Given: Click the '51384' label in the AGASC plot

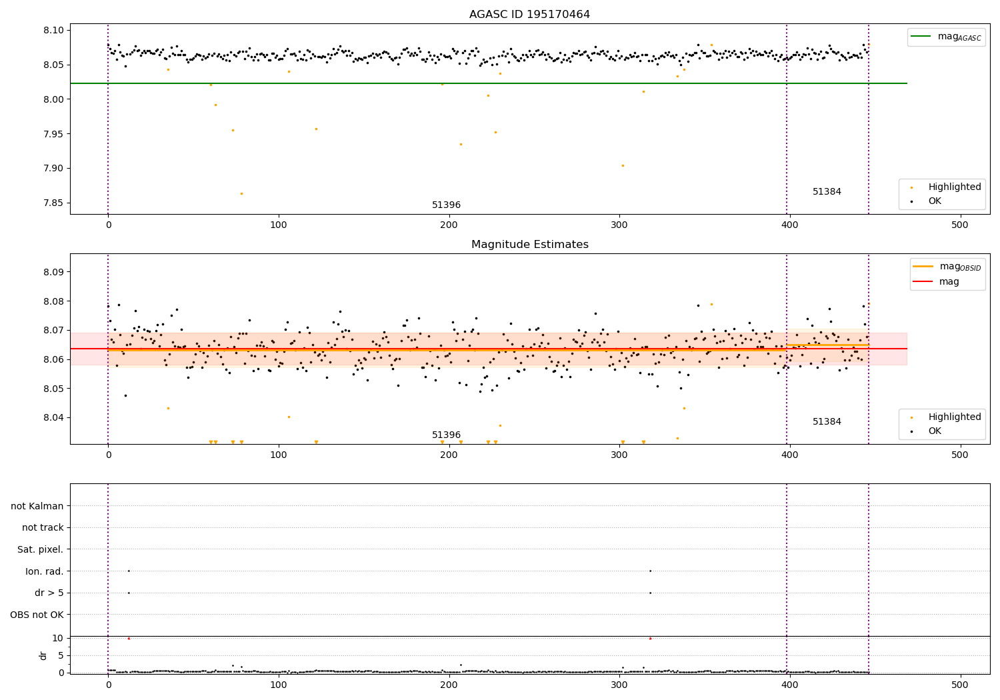Looking at the screenshot, I should pyautogui.click(x=827, y=192).
